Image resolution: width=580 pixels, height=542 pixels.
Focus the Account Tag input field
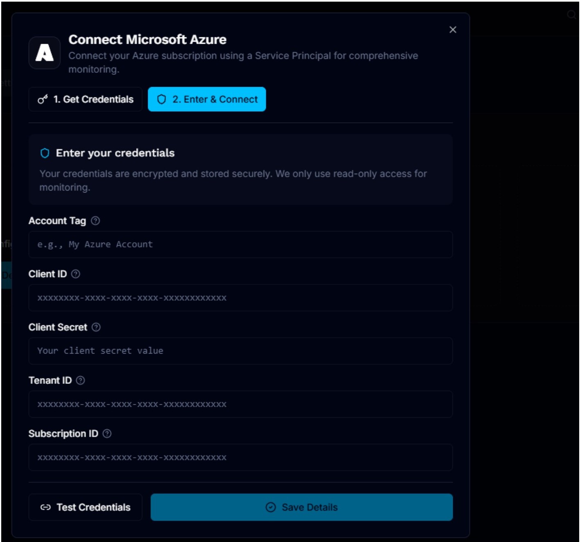(241, 244)
